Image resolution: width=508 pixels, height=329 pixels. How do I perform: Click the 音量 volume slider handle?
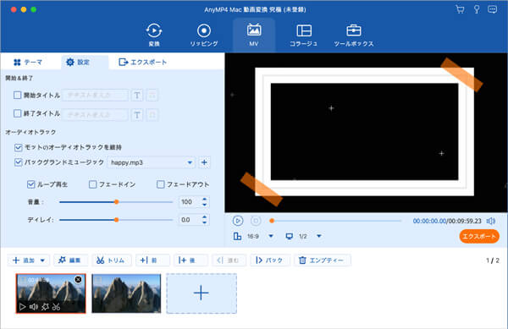116,202
